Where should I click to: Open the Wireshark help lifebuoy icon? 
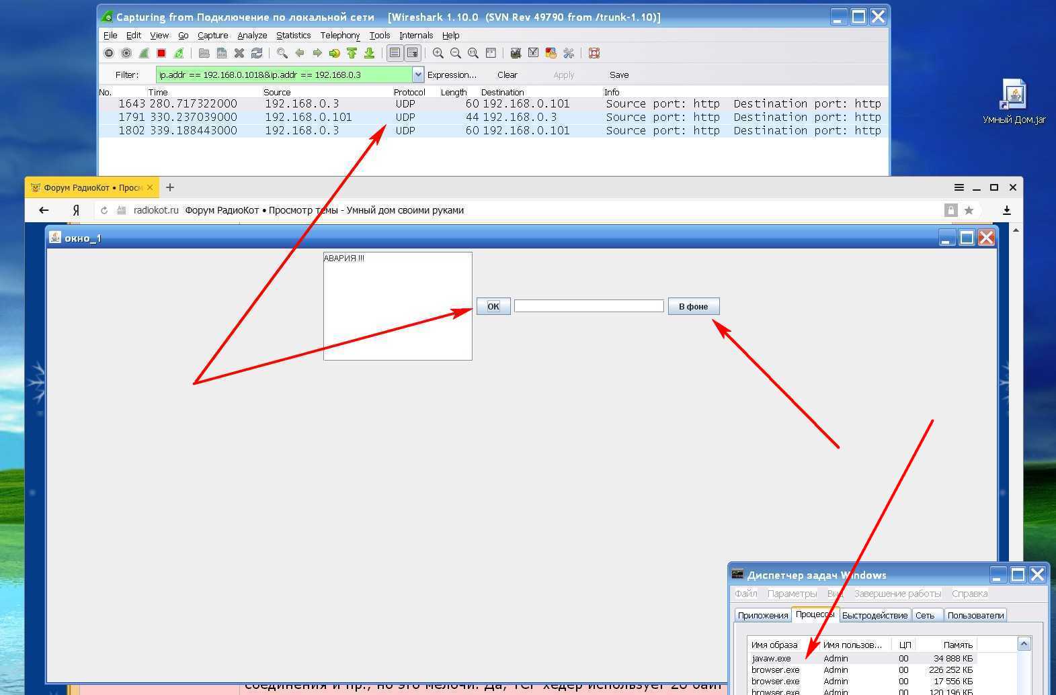click(594, 53)
